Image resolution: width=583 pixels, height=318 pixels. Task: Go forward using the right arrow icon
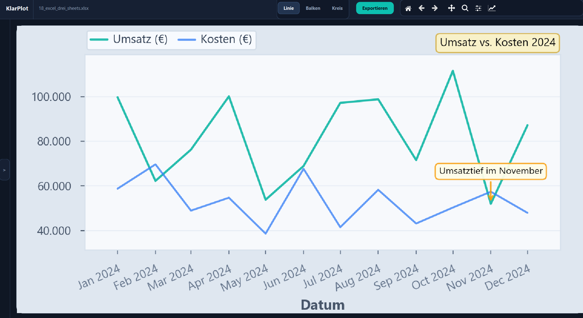435,8
